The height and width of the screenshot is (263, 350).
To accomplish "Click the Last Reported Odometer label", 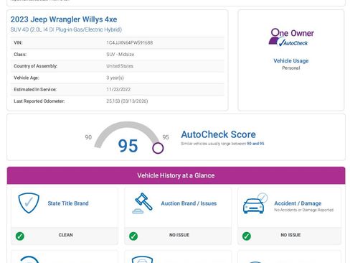I will [39, 101].
